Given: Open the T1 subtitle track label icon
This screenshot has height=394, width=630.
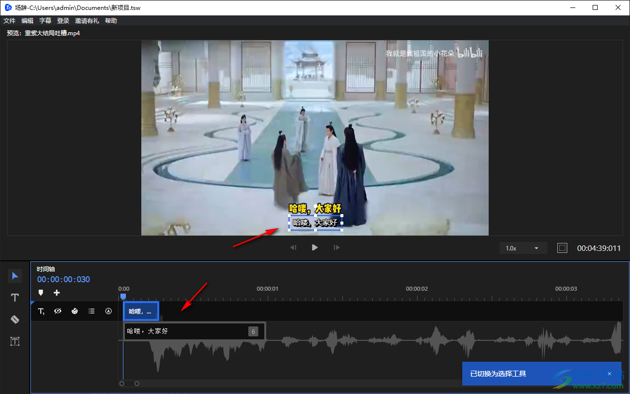Looking at the screenshot, I should pos(41,311).
